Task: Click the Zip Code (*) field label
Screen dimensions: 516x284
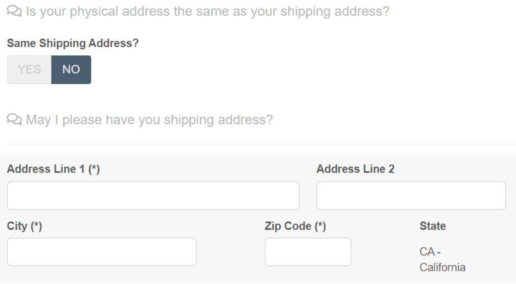Action: coord(296,226)
